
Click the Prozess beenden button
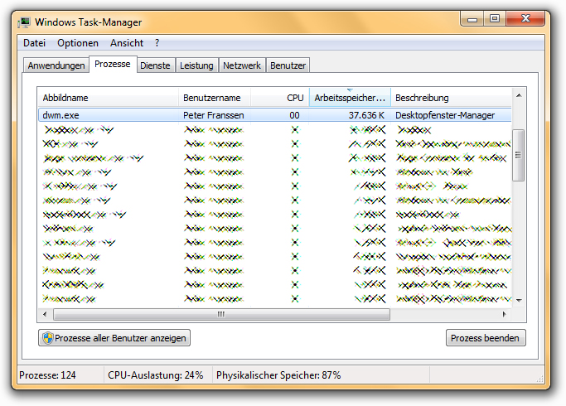pyautogui.click(x=486, y=338)
